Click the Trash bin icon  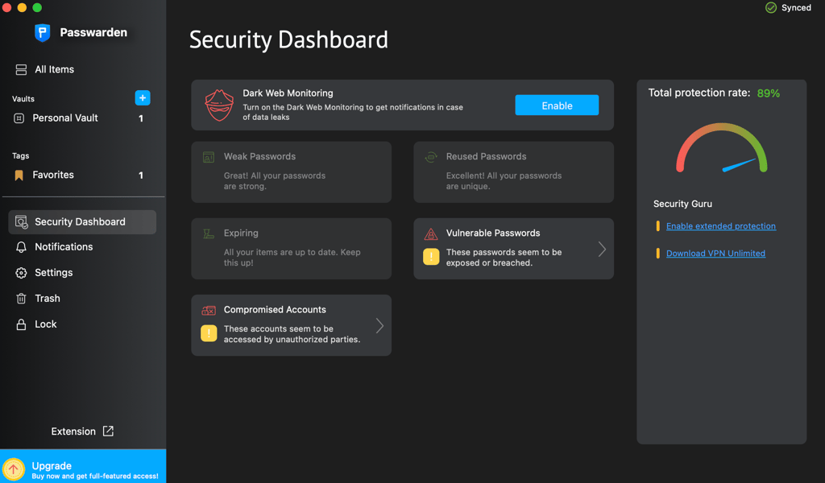[21, 299]
